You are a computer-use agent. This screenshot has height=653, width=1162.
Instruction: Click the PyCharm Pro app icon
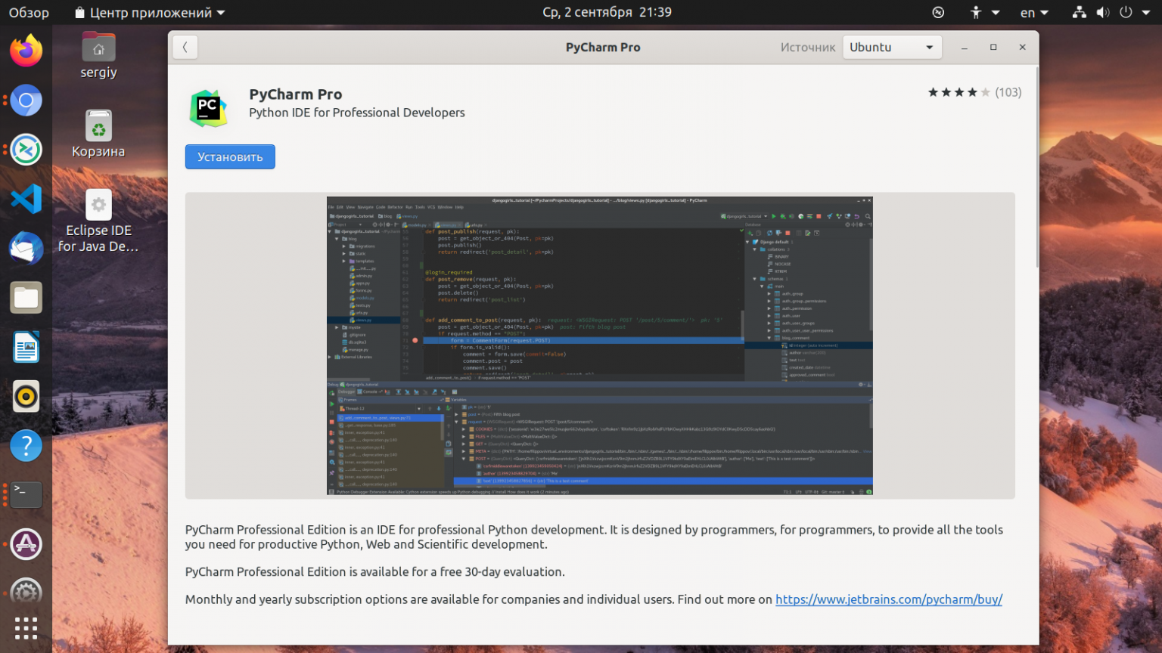click(x=208, y=109)
